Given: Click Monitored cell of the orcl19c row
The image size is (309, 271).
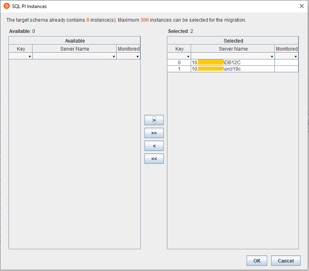Looking at the screenshot, I should click(286, 69).
